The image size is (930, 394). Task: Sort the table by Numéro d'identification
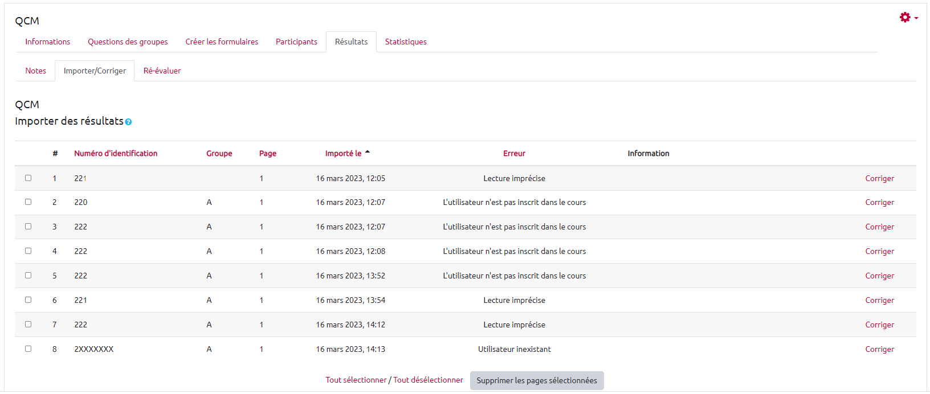[116, 153]
